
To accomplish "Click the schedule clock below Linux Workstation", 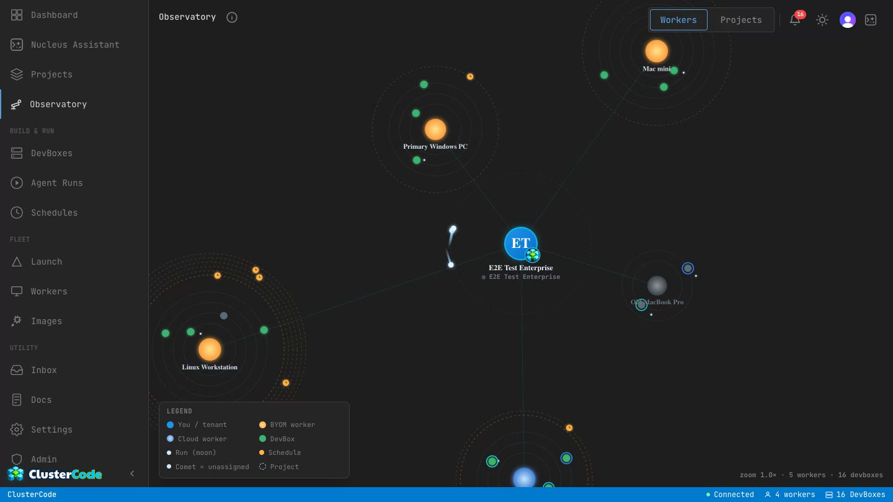I will pos(286,383).
